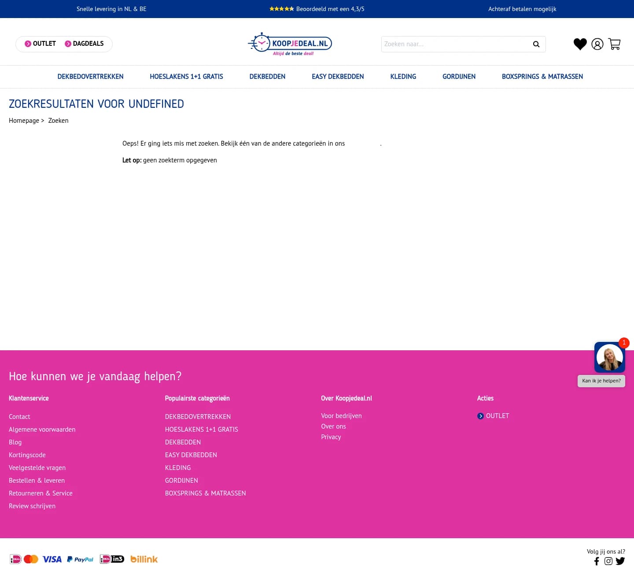This screenshot has width=634, height=580.
Task: Click the chat assistant avatar
Action: 609,357
